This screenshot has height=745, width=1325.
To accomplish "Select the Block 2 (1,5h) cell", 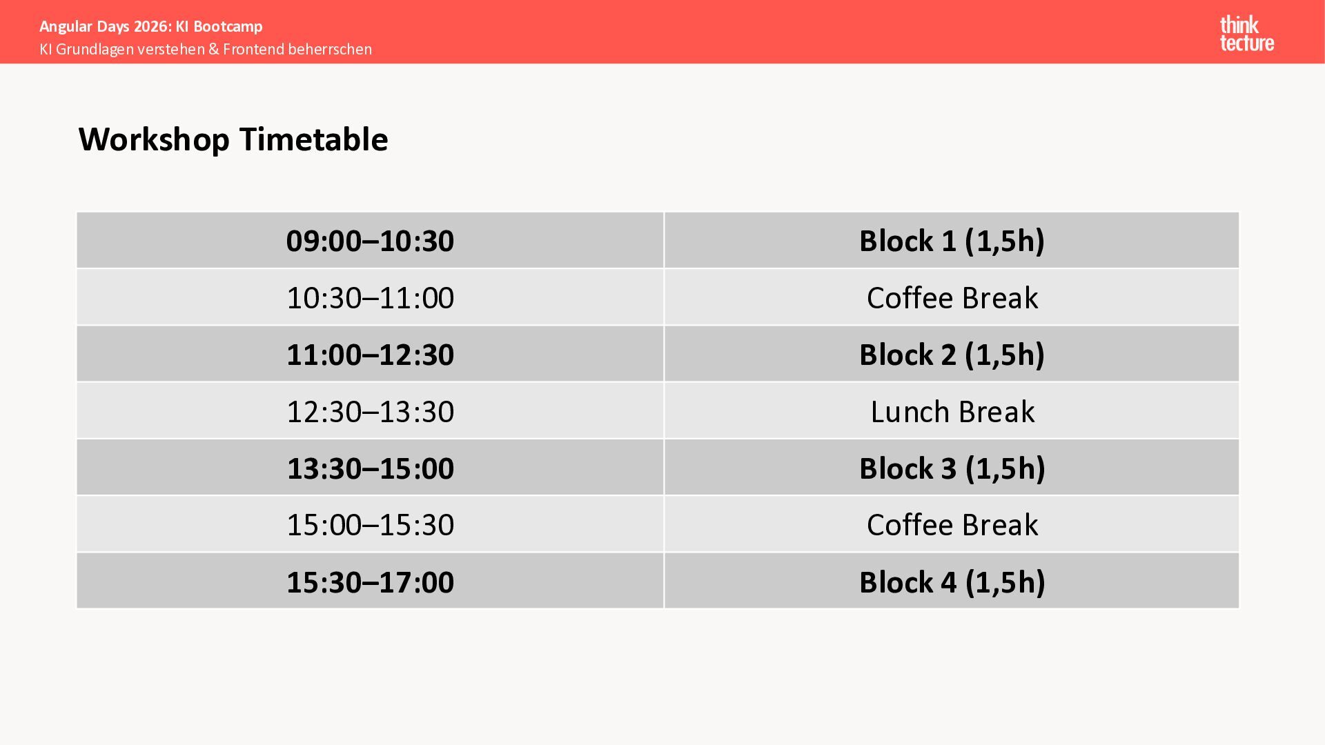I will (952, 354).
